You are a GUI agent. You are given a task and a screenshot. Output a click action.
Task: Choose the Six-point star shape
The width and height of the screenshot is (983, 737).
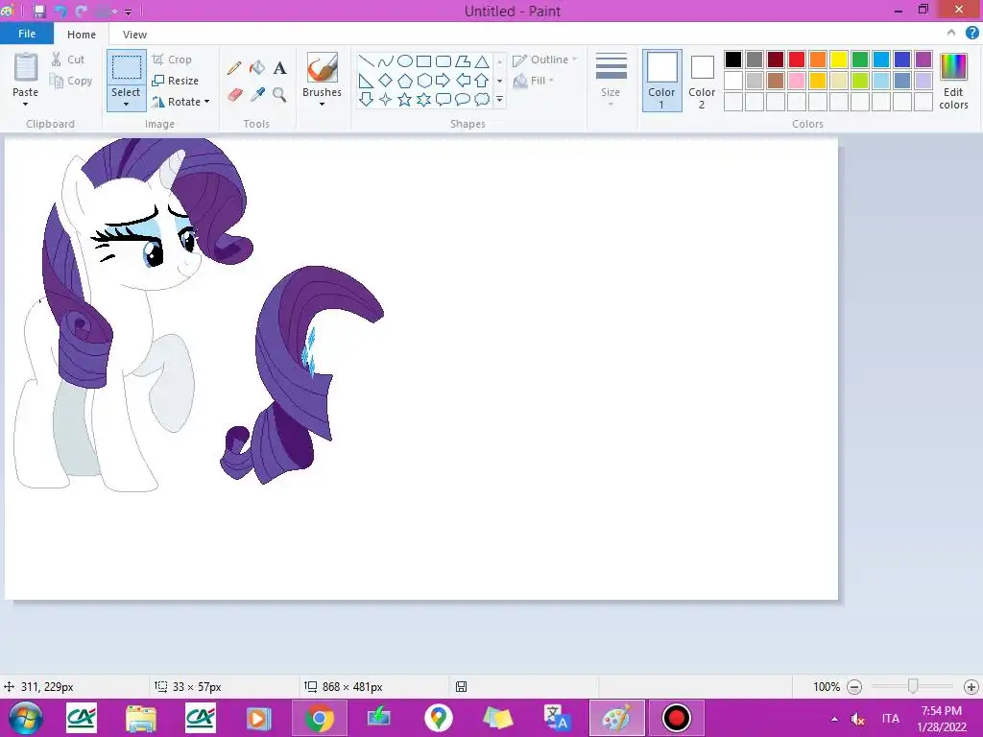(424, 100)
